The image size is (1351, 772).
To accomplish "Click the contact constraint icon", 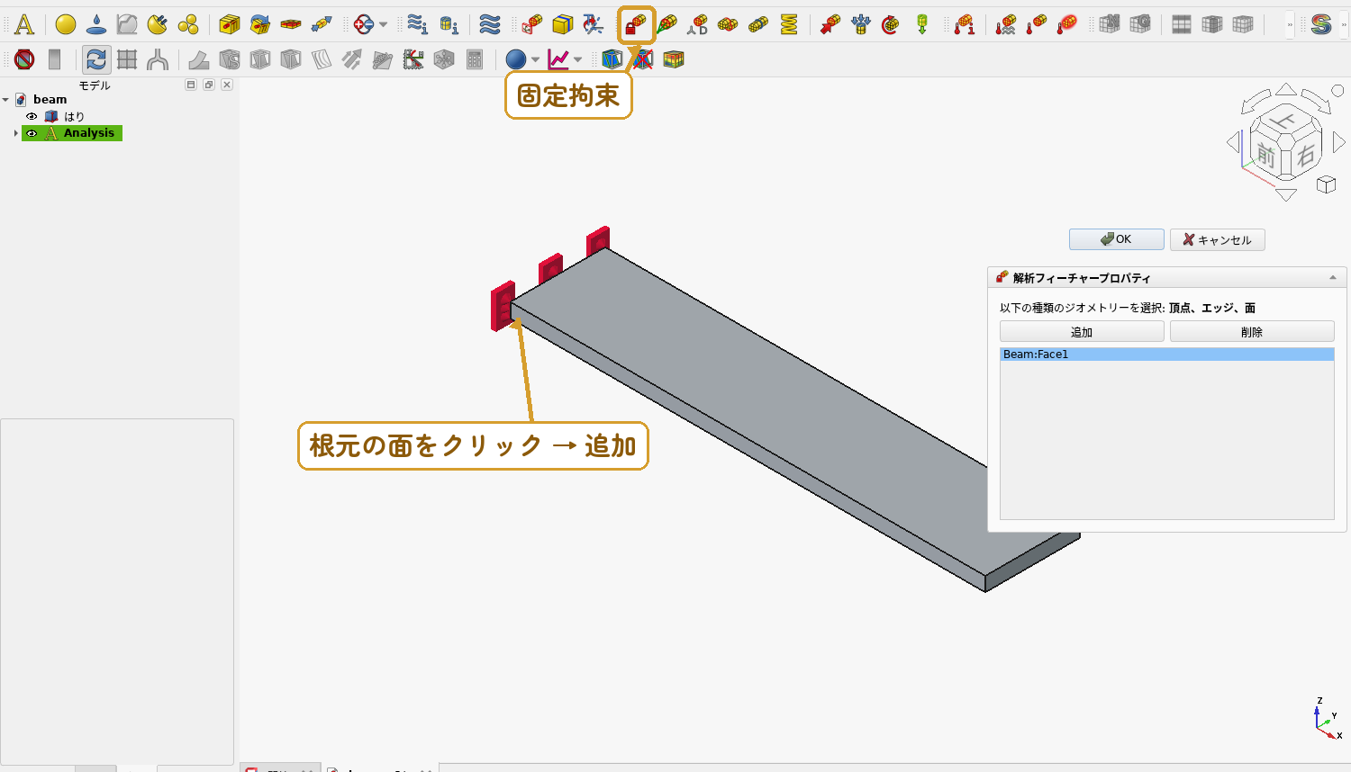I will click(728, 24).
